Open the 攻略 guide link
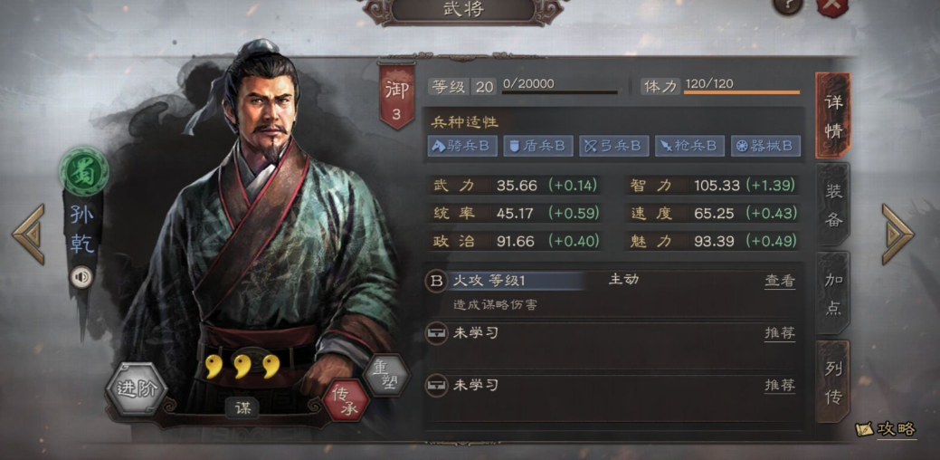Screen dimensions: 940x460 [887, 429]
